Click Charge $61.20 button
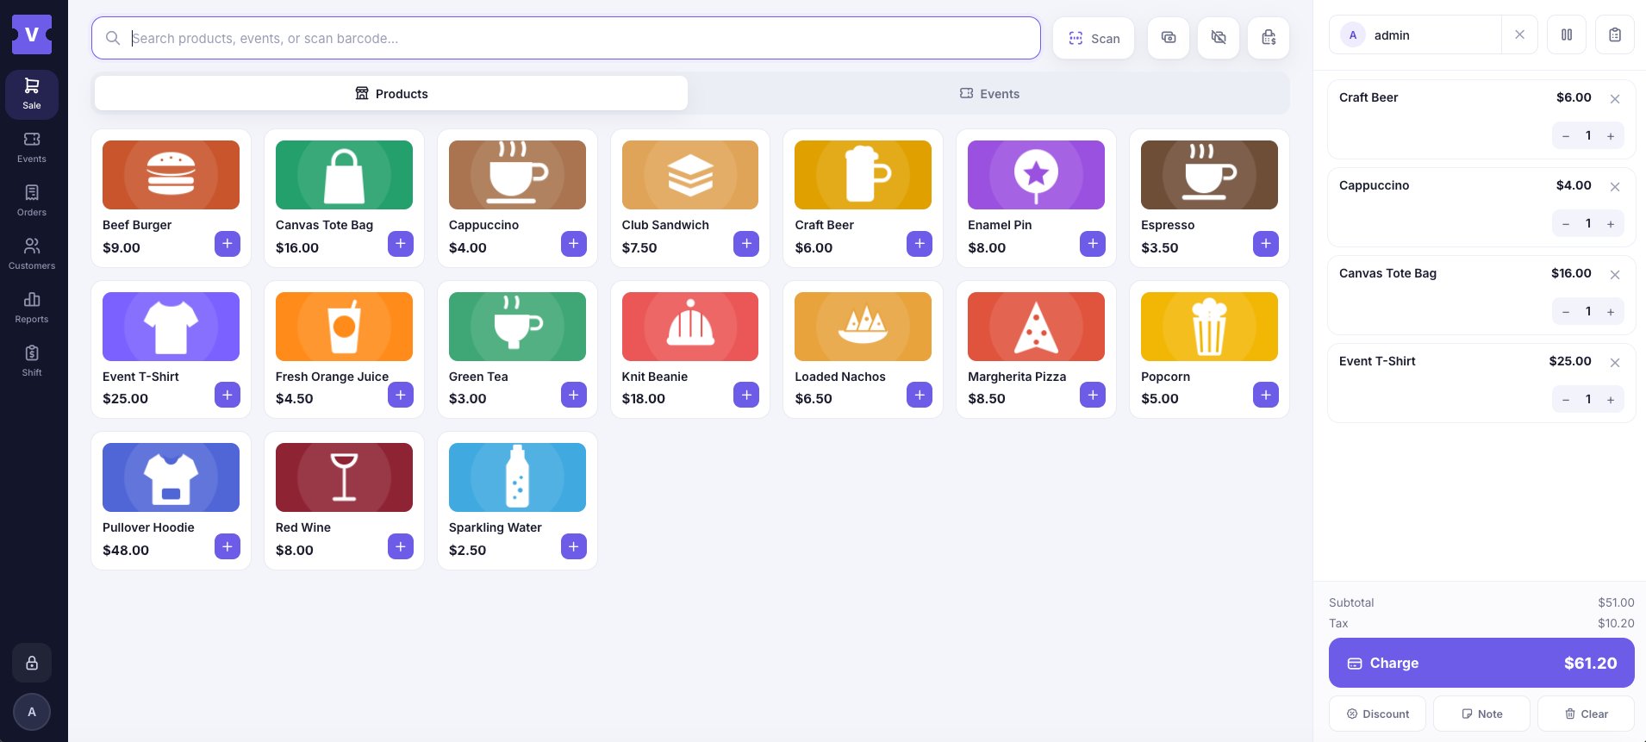Image resolution: width=1646 pixels, height=742 pixels. tap(1481, 663)
